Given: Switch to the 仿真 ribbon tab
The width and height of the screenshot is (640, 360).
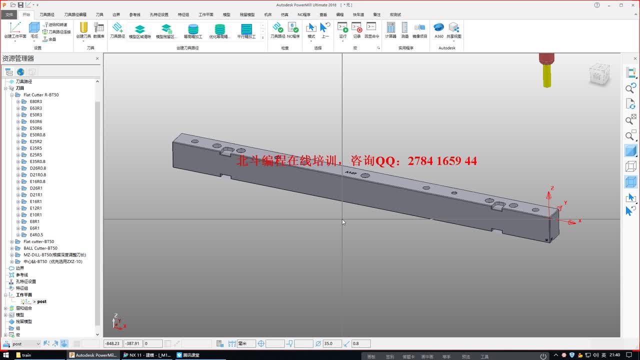Looking at the screenshot, I should click(284, 14).
